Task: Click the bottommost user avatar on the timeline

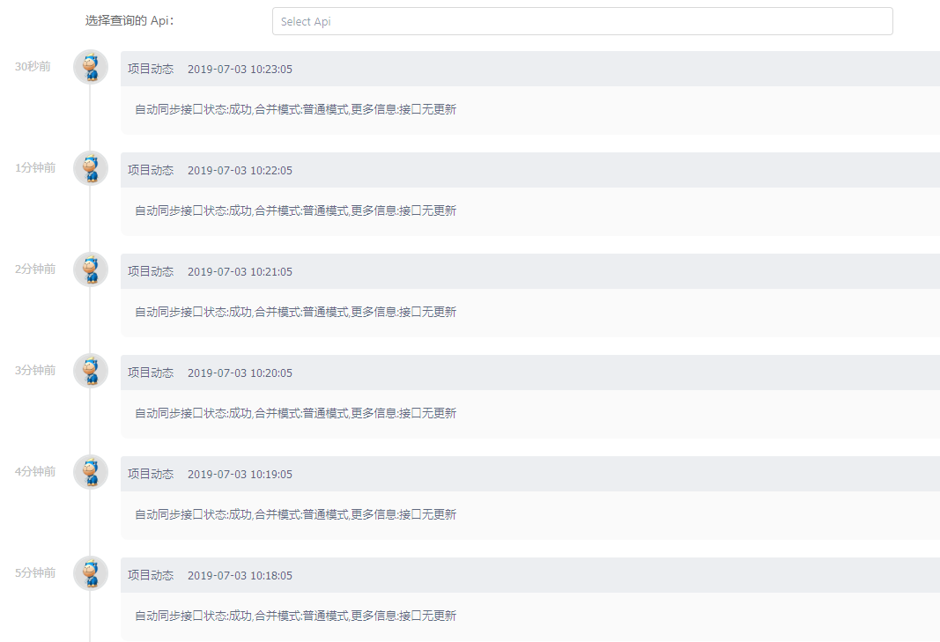Action: pyautogui.click(x=91, y=572)
